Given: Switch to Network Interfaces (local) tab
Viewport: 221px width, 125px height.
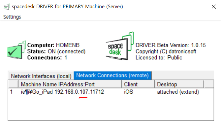Looking at the screenshot, I should (41, 76).
